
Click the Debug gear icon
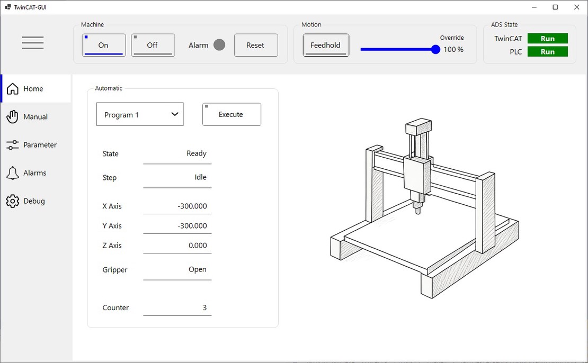[12, 201]
